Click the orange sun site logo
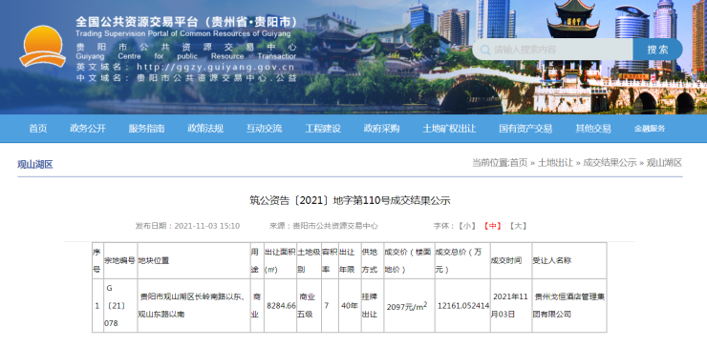The image size is (707, 347). pos(42,47)
